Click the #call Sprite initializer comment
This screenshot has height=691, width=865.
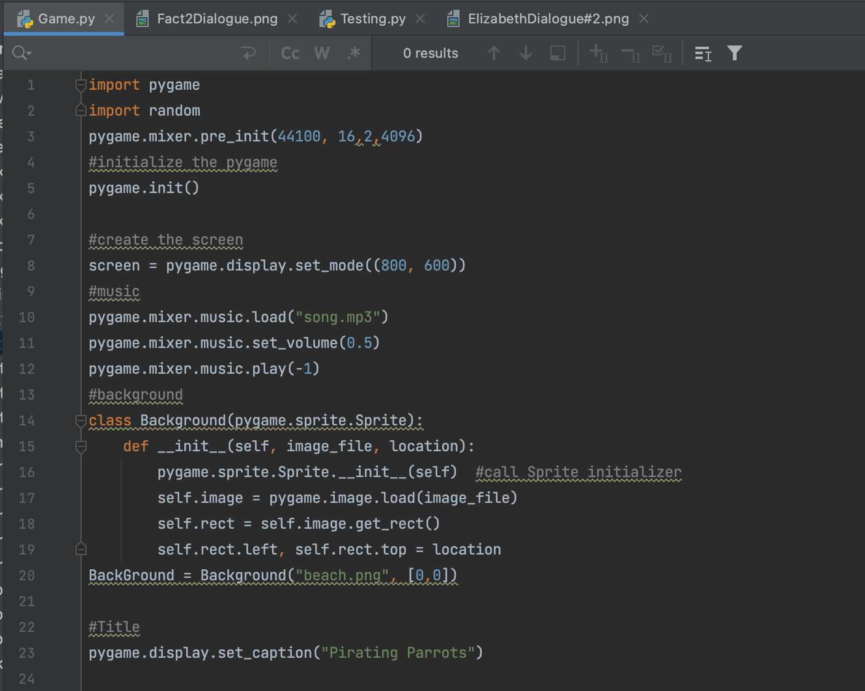click(579, 472)
